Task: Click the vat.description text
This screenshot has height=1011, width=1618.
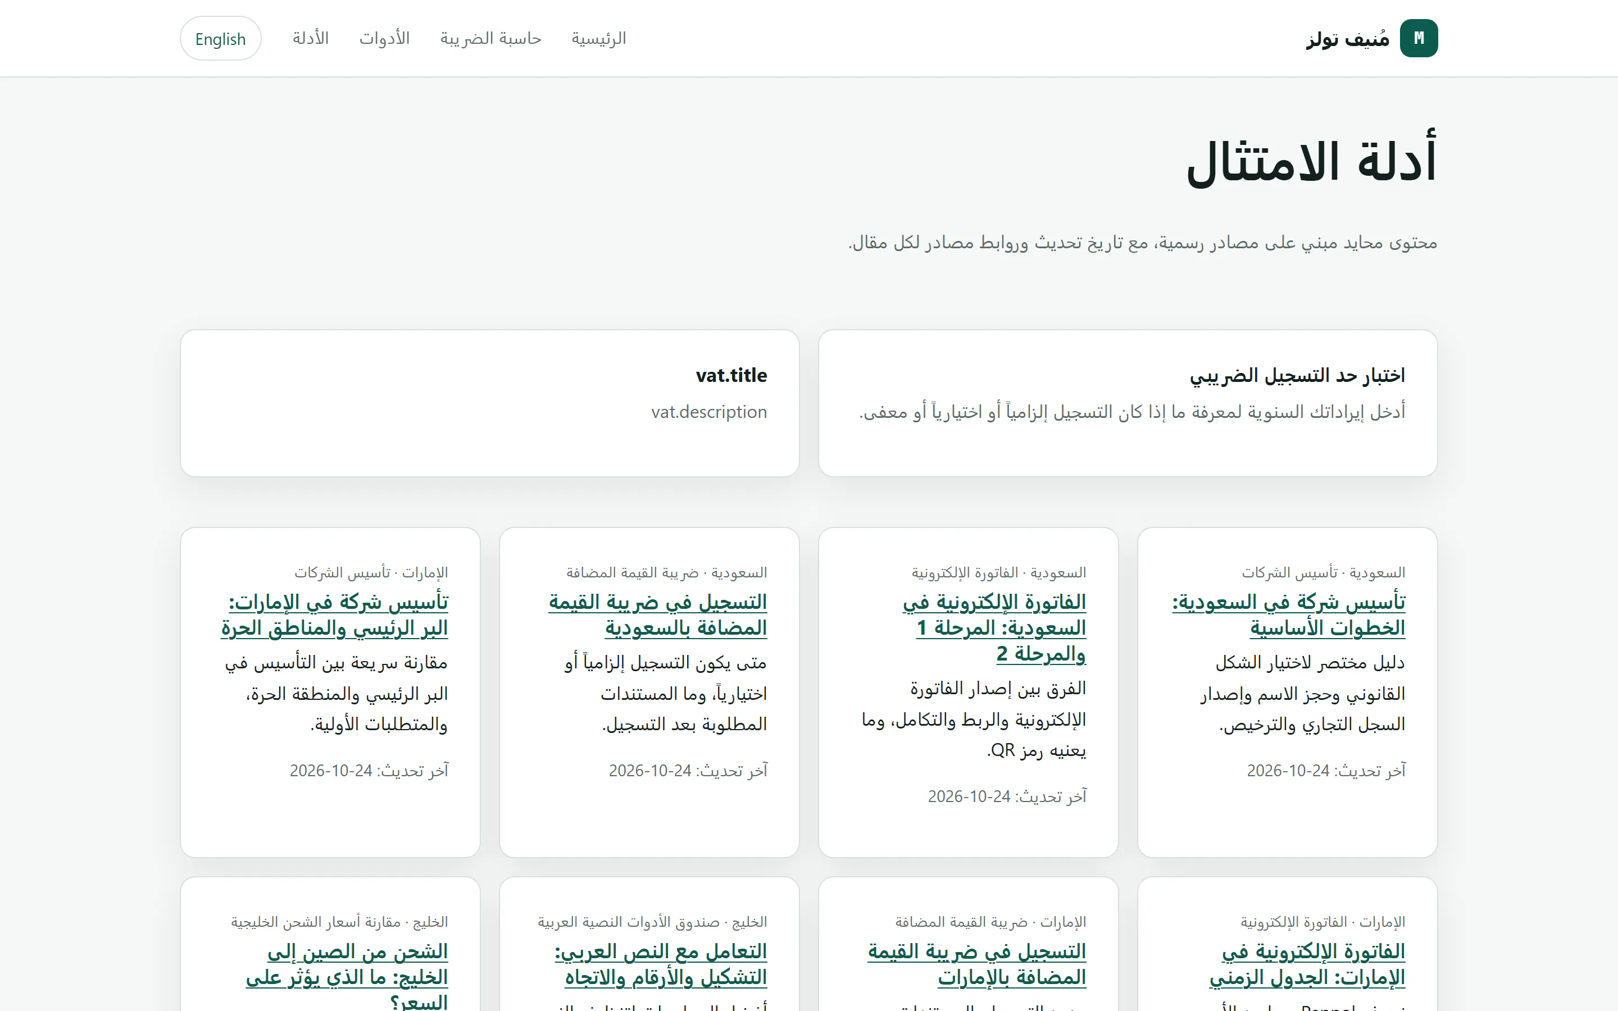Action: pos(708,412)
